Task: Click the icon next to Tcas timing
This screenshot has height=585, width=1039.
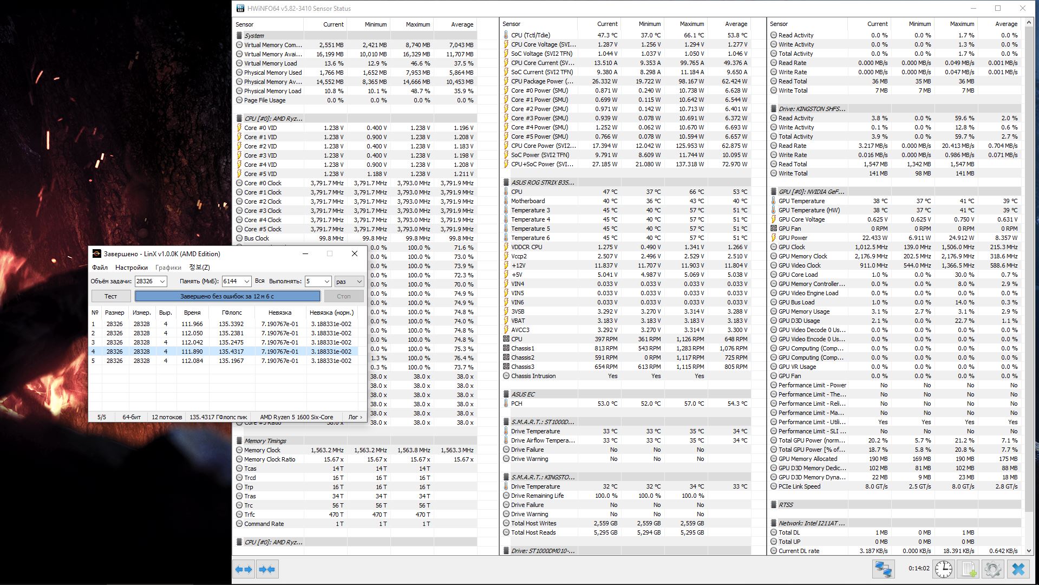Action: [x=239, y=469]
